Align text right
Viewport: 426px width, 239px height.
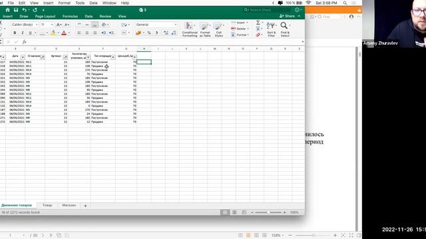[x=95, y=33]
